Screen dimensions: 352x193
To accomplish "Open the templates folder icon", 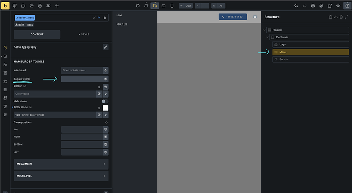I will click(32, 6).
